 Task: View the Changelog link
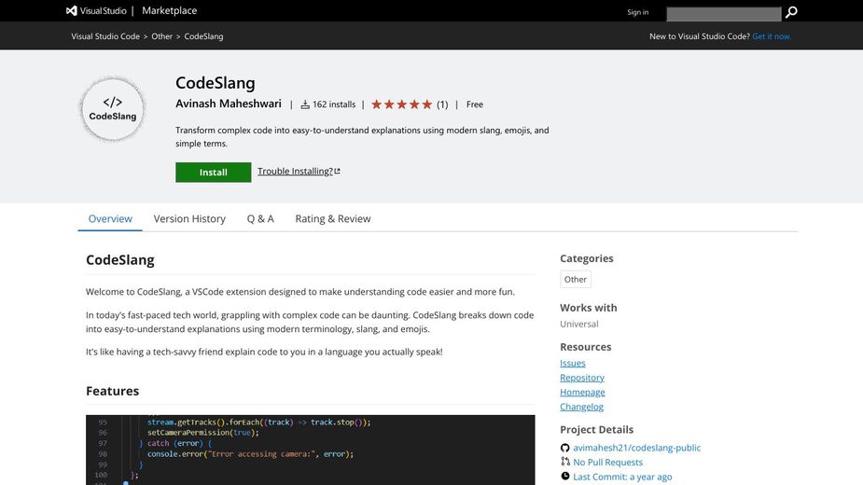[581, 407]
